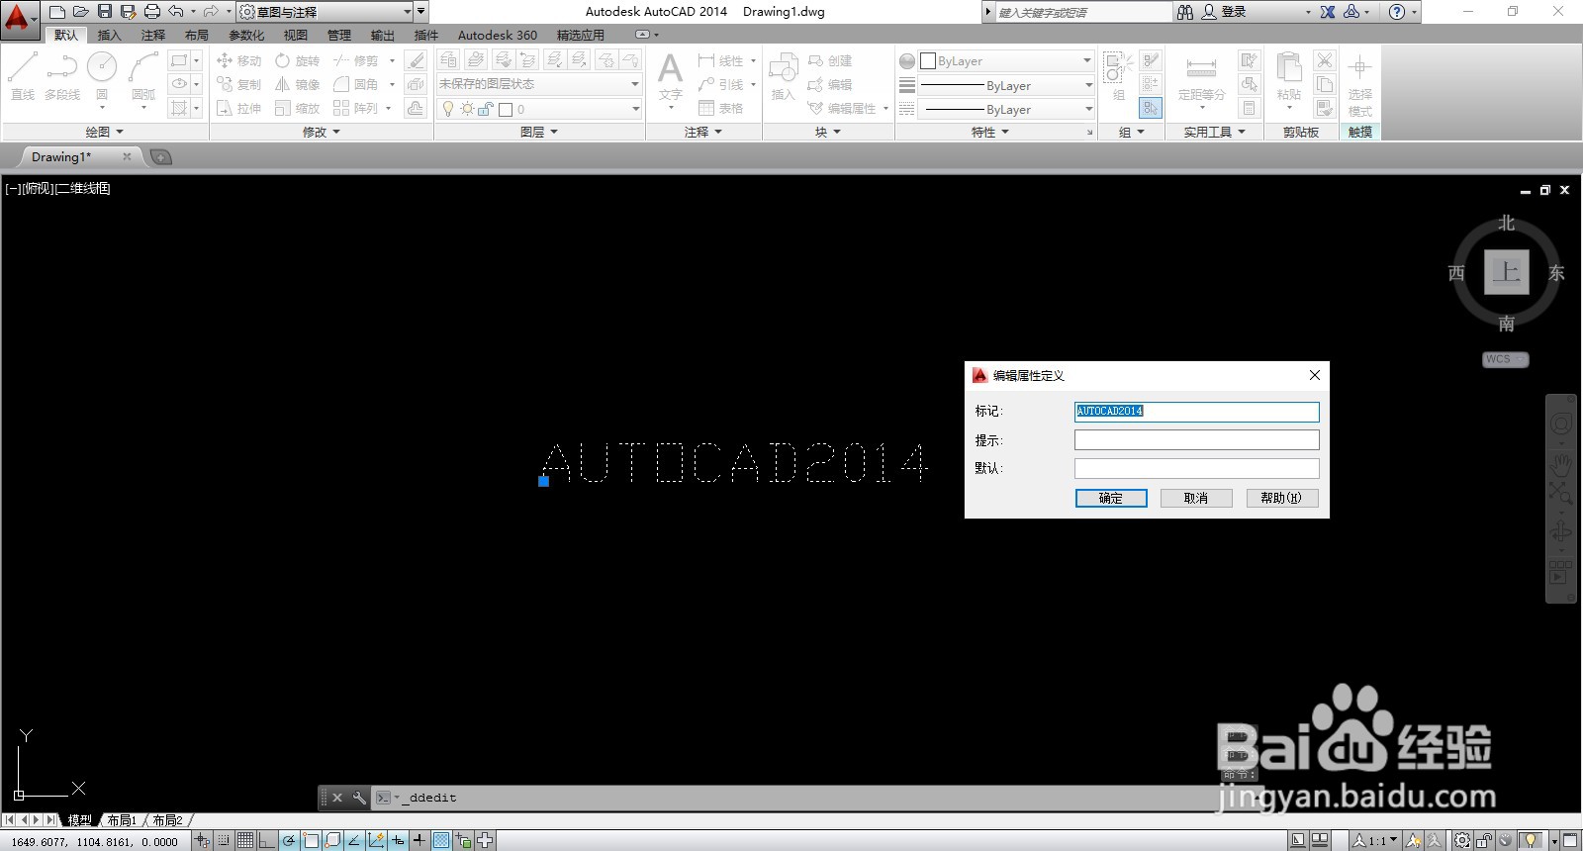Toggle Object Snap in status bar

click(x=310, y=840)
